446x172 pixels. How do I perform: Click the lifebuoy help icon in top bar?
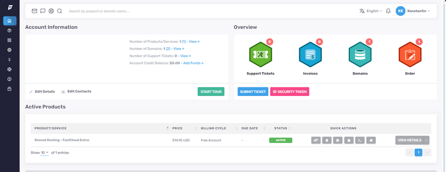51,11
